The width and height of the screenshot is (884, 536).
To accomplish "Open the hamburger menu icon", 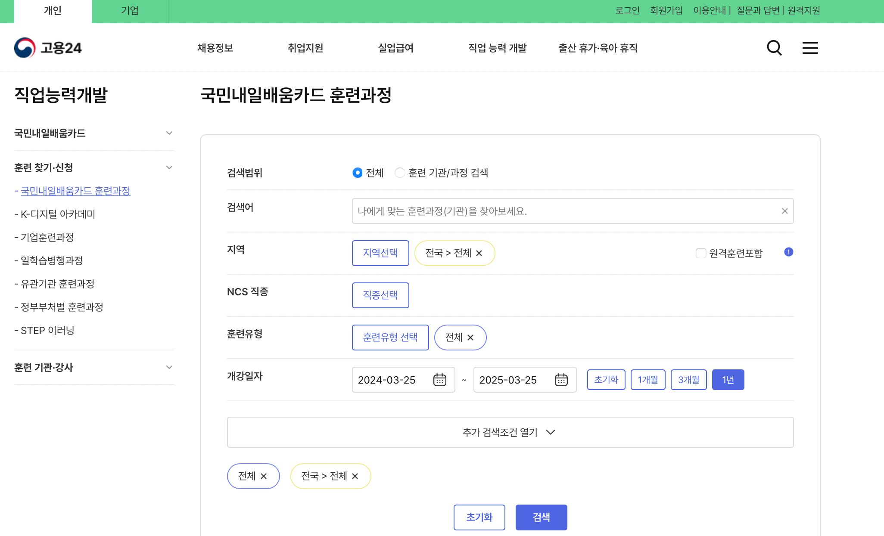I will [810, 48].
